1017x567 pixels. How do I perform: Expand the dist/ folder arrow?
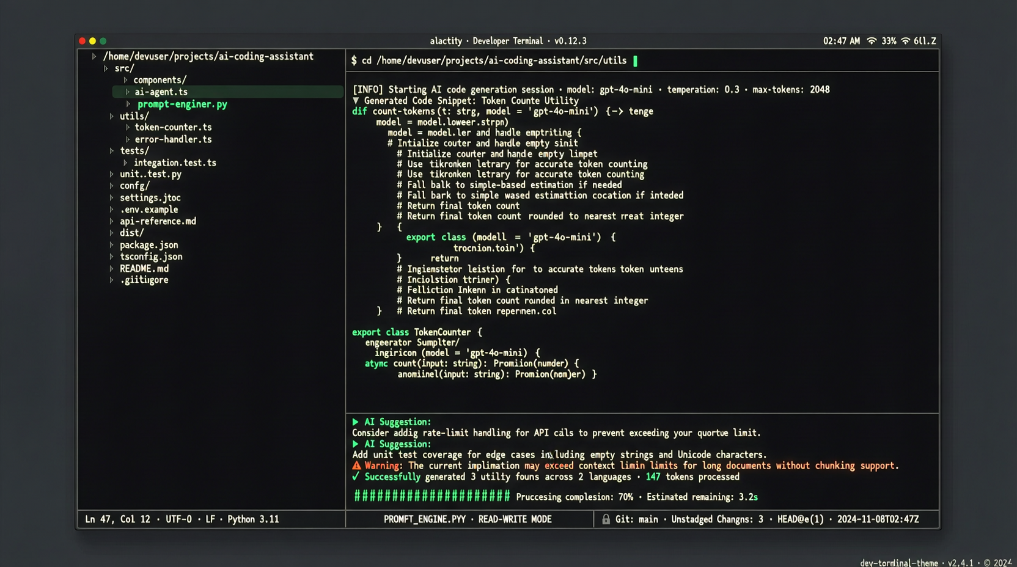(111, 233)
